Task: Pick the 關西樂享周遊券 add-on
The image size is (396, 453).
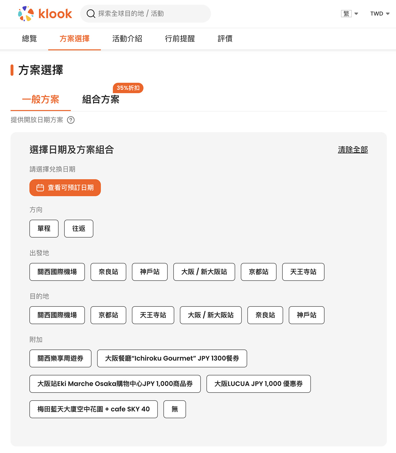Action: [60, 359]
